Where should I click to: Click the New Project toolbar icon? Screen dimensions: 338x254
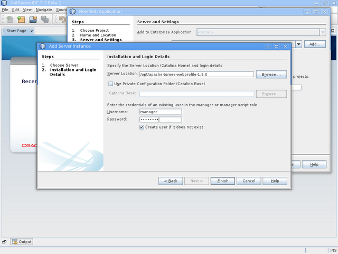tap(21, 20)
